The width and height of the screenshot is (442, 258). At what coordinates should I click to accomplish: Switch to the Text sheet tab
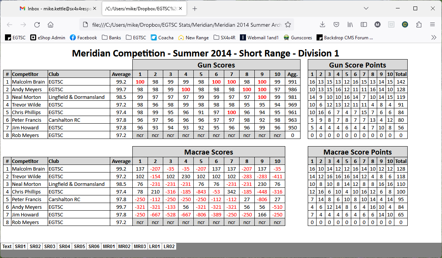[7, 247]
